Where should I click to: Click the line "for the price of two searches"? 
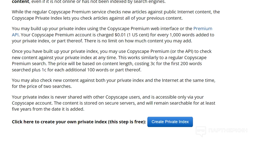pyautogui.click(x=42, y=87)
